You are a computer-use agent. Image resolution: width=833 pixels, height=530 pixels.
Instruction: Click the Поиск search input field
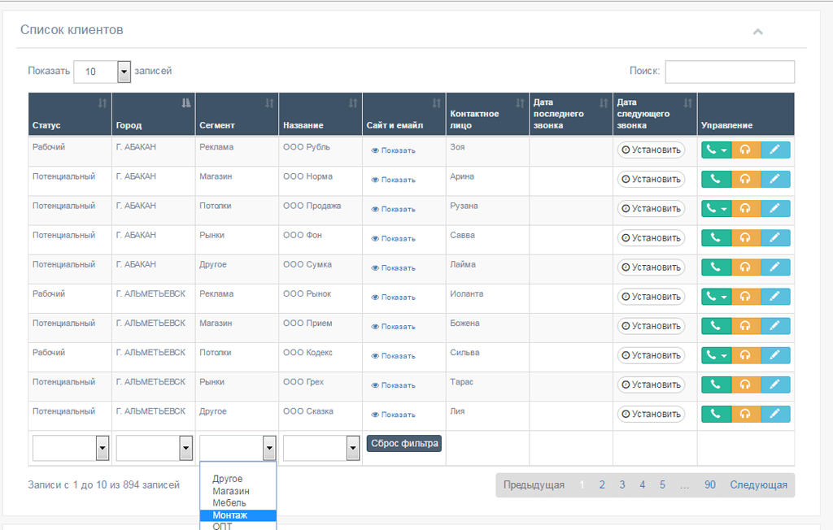(730, 72)
